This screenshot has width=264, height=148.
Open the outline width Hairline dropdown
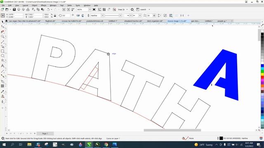click(x=102, y=16)
